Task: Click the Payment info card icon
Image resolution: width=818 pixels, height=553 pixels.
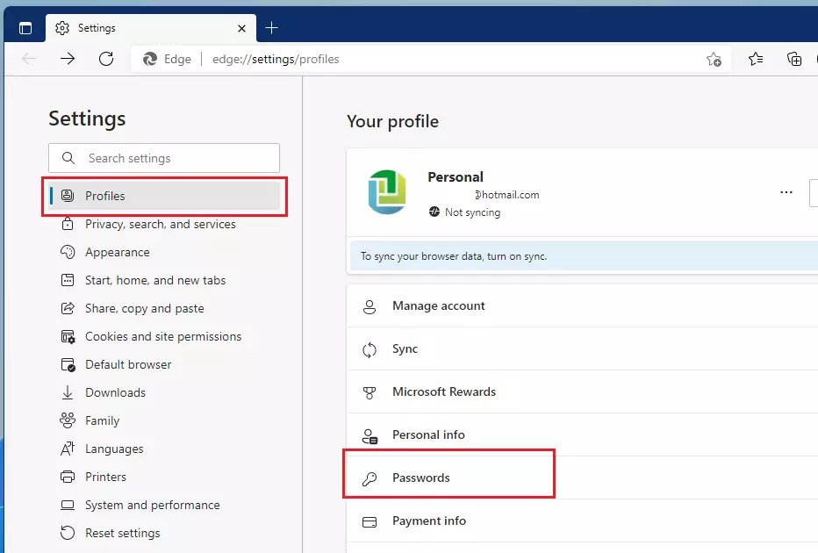Action: 370,521
